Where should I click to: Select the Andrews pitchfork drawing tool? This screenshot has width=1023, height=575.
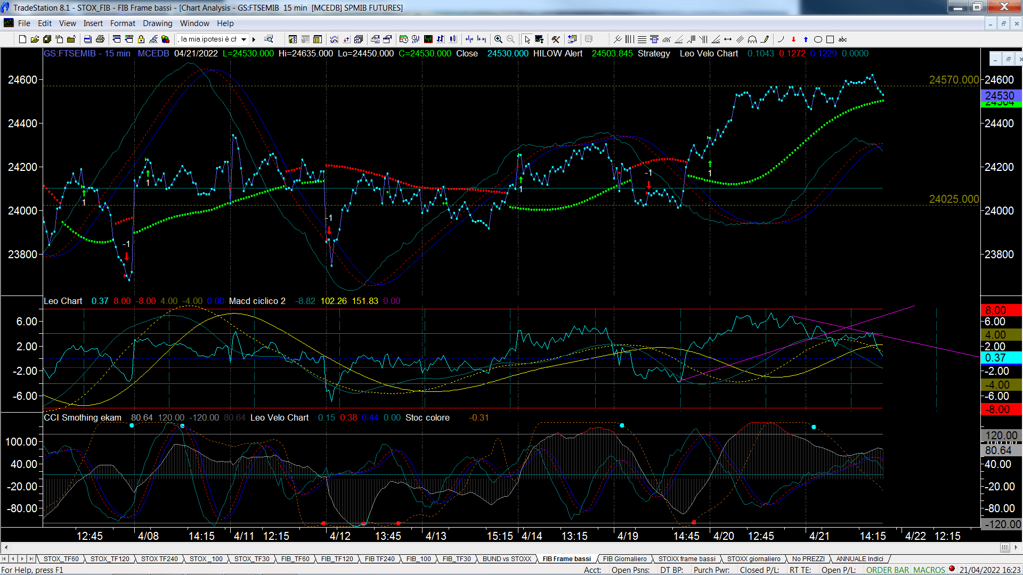tap(618, 39)
